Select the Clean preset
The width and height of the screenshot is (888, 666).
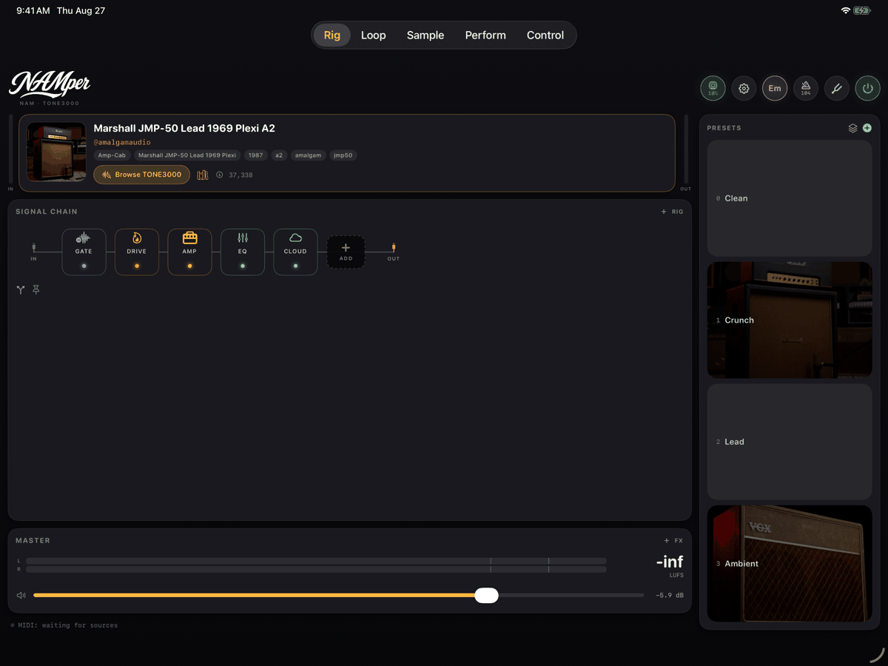coord(790,198)
